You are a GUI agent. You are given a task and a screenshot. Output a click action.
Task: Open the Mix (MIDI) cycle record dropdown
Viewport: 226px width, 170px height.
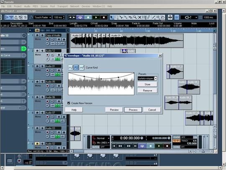click(x=102, y=143)
